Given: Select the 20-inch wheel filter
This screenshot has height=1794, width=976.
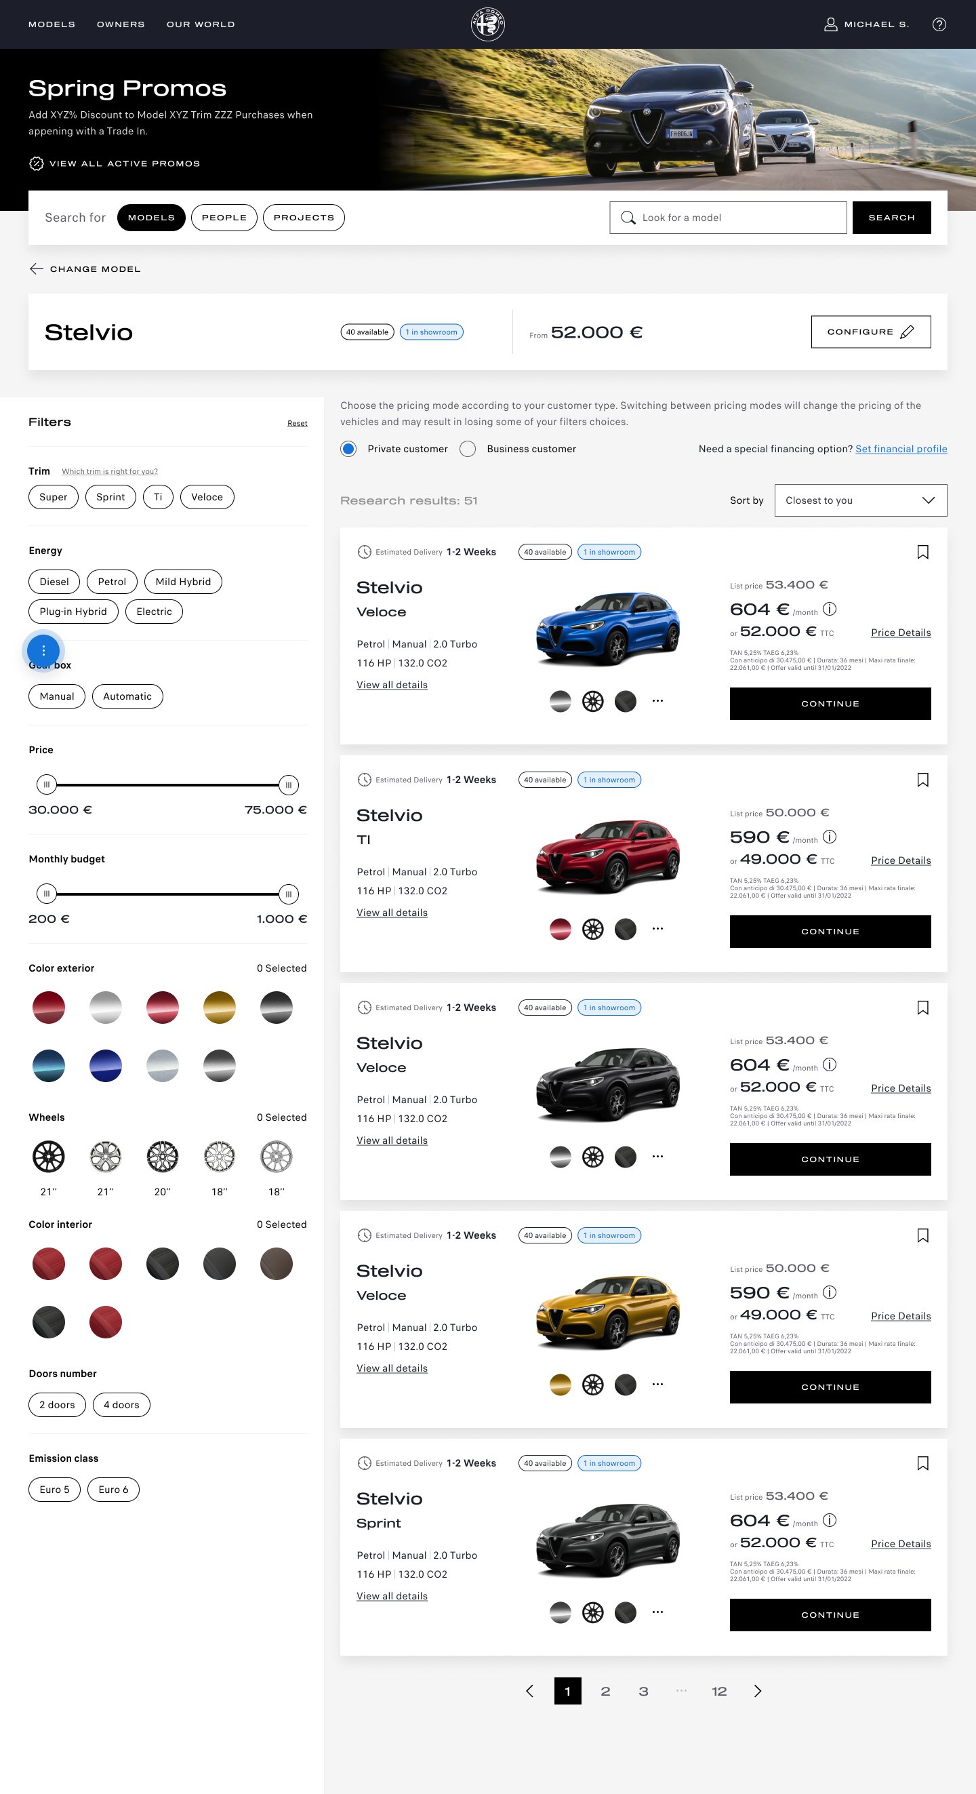Looking at the screenshot, I should click(162, 1157).
